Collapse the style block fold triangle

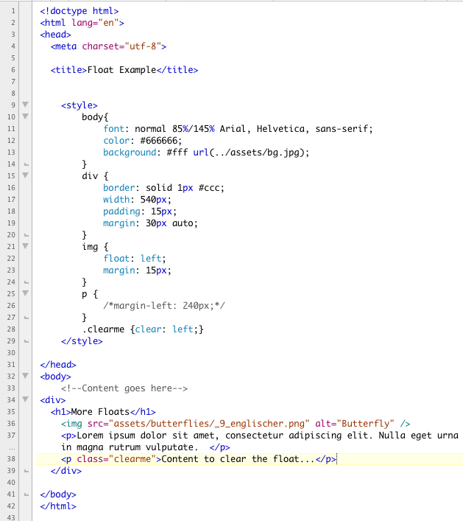point(26,105)
